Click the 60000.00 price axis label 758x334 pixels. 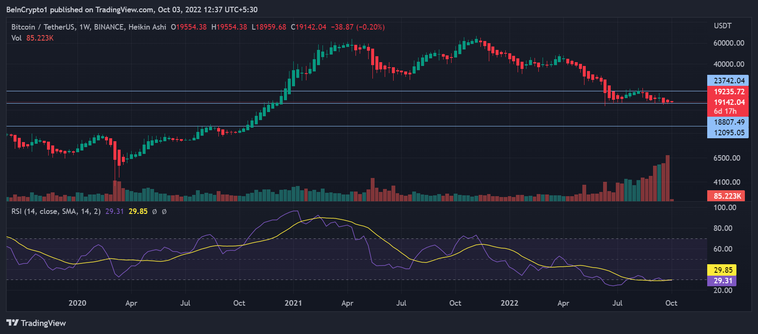(x=729, y=43)
